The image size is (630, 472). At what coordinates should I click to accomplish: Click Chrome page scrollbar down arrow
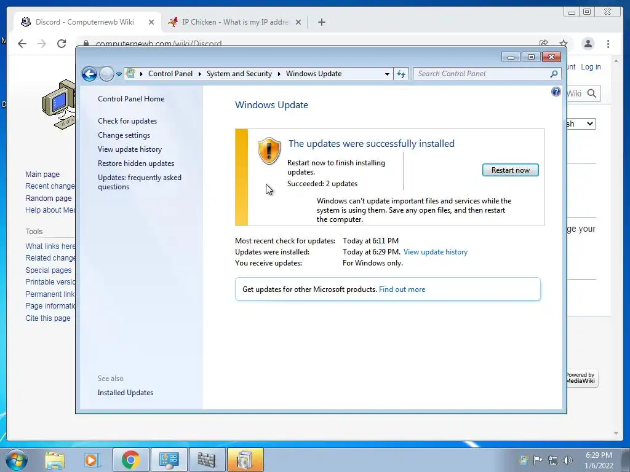click(x=616, y=433)
